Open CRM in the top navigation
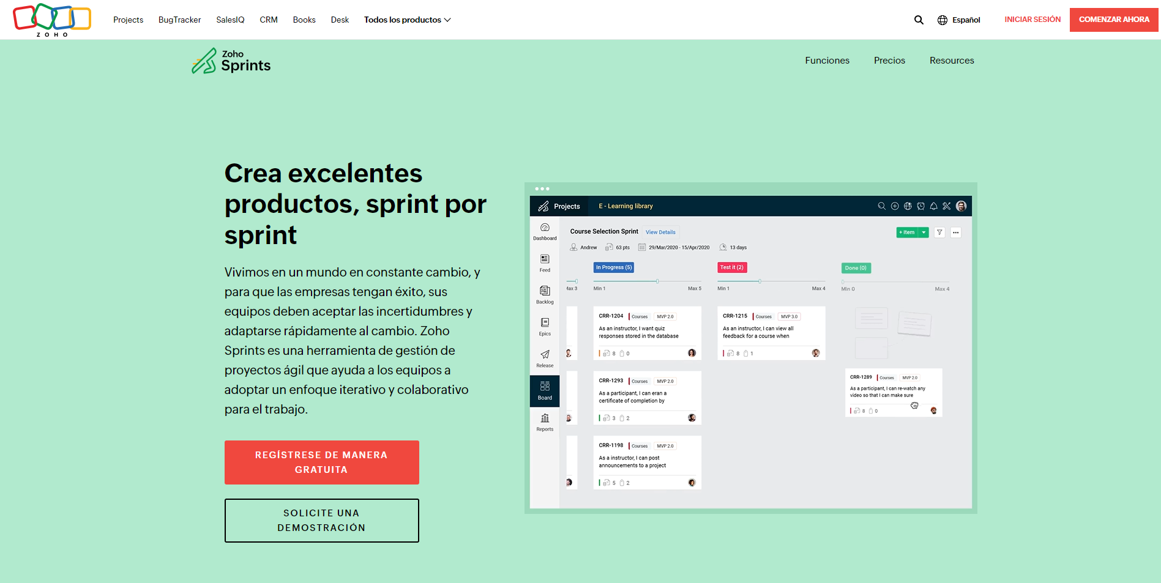This screenshot has height=583, width=1161. click(x=269, y=20)
